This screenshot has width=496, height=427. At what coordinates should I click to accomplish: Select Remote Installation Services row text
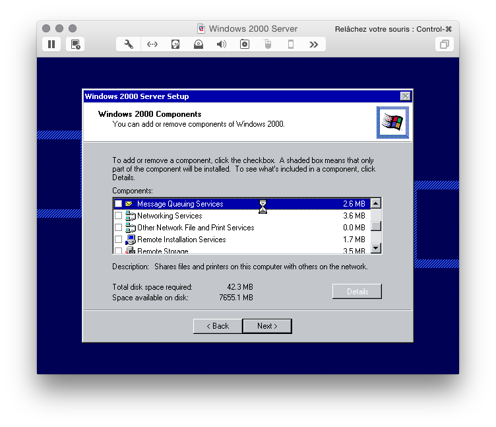(x=181, y=240)
